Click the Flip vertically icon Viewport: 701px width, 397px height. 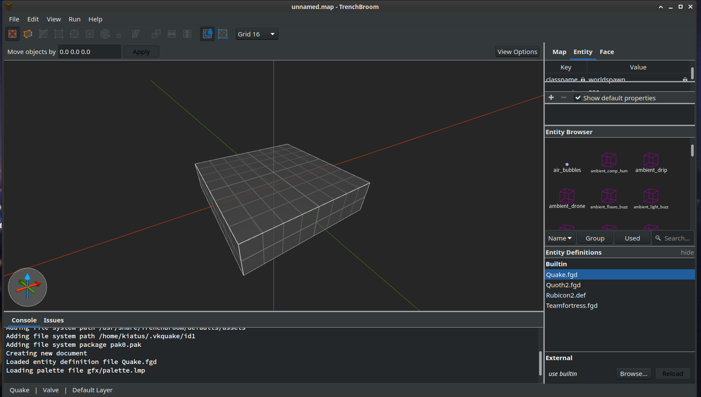tap(187, 34)
